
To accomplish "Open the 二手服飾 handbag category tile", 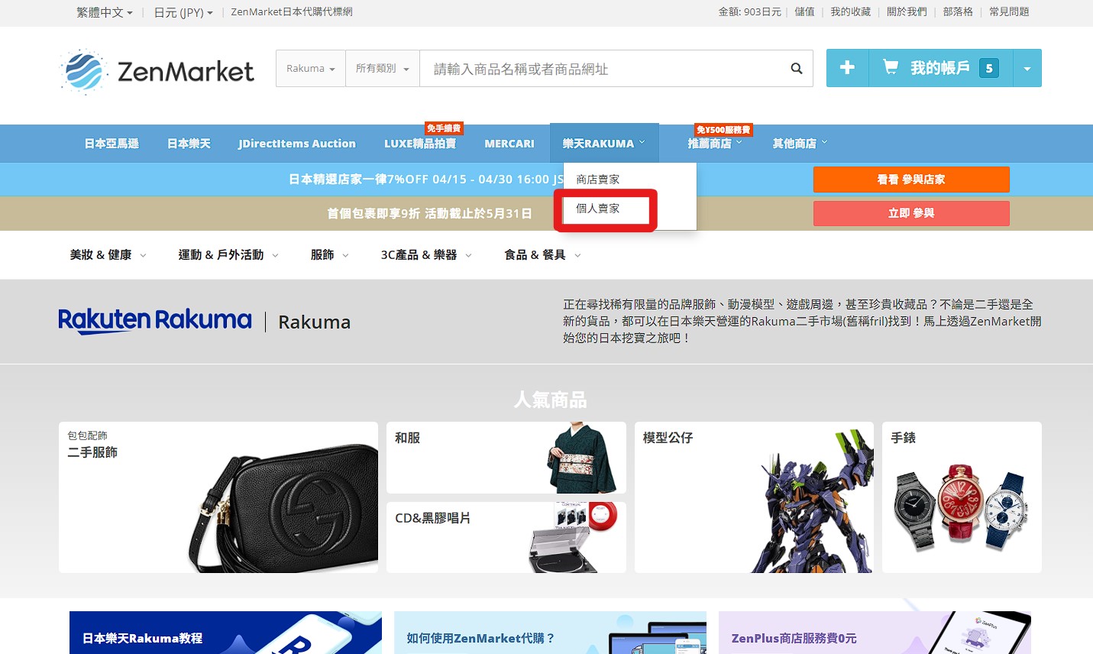I will (x=218, y=497).
